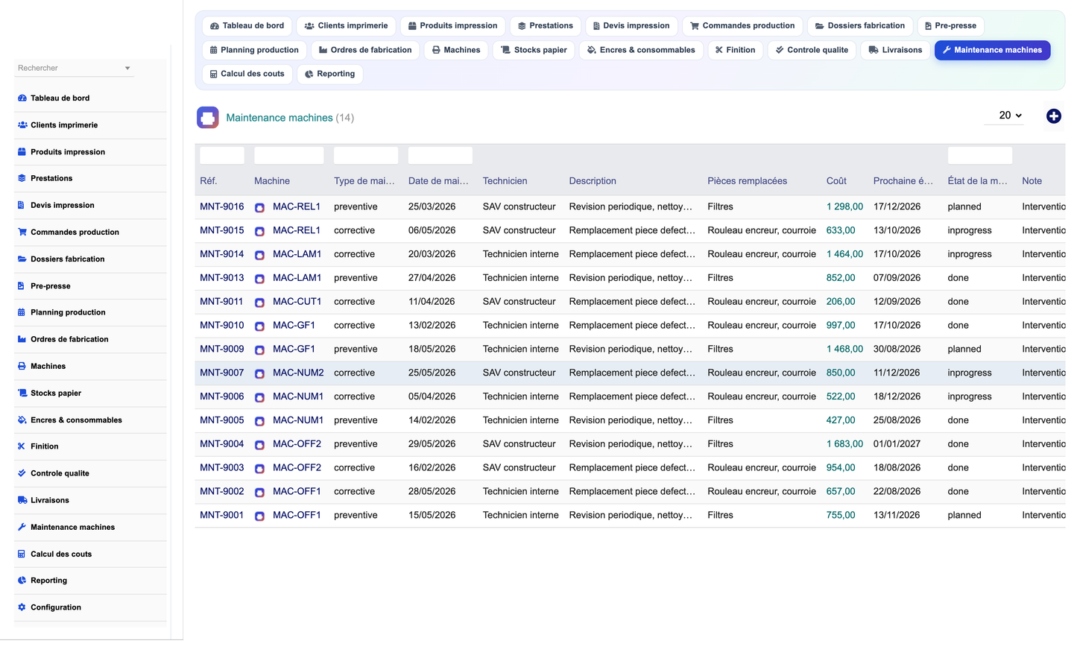
Task: Click the Maintenance machines page title
Action: tap(279, 118)
